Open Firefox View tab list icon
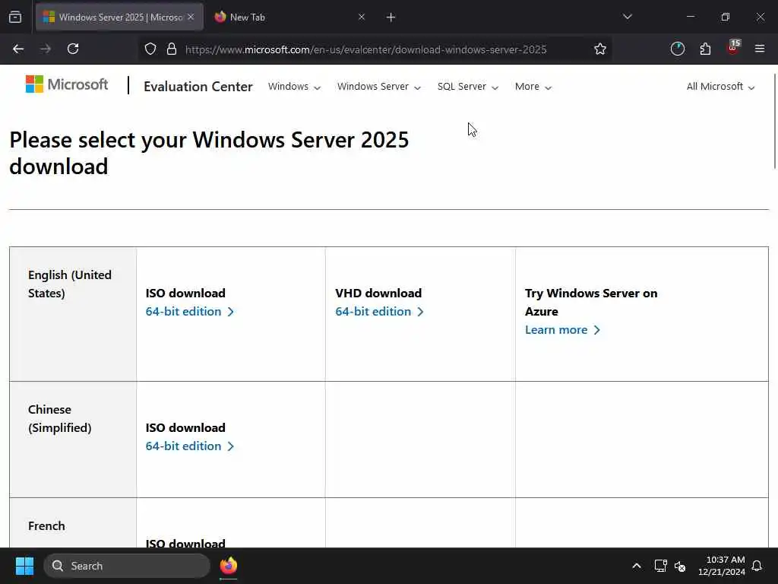The width and height of the screenshot is (778, 584). click(15, 17)
